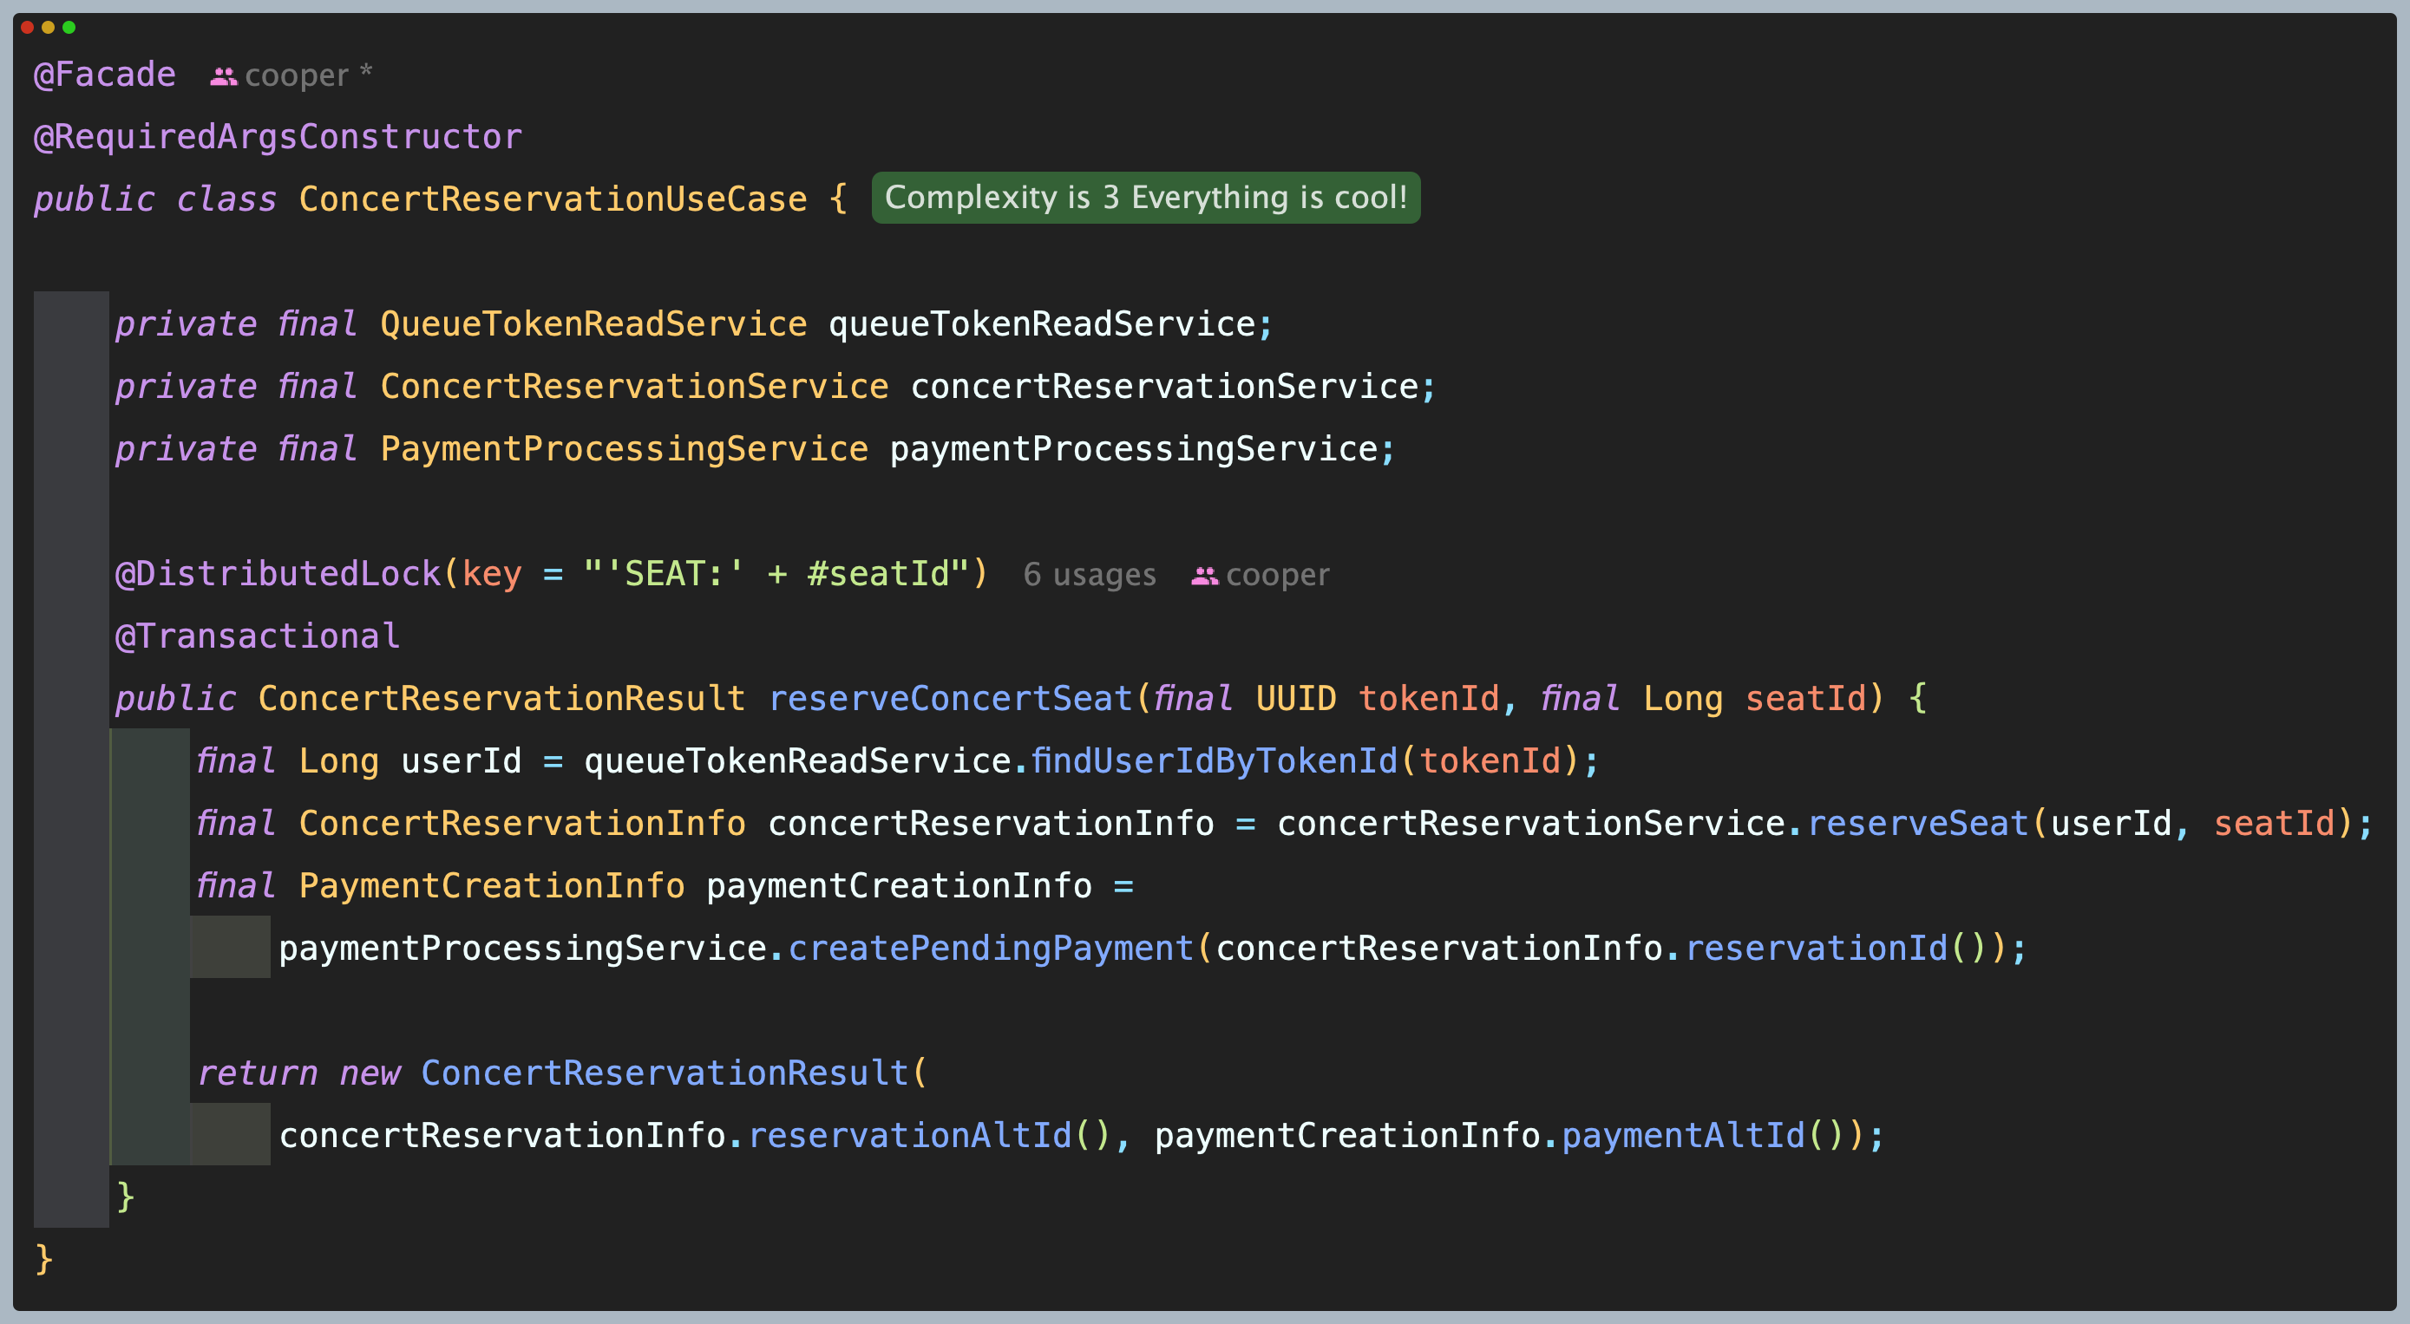Click the author icon next to 6 usages
2410x1324 pixels.
[x=1204, y=576]
